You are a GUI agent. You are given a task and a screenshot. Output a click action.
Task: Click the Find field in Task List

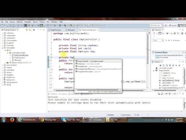(158, 40)
